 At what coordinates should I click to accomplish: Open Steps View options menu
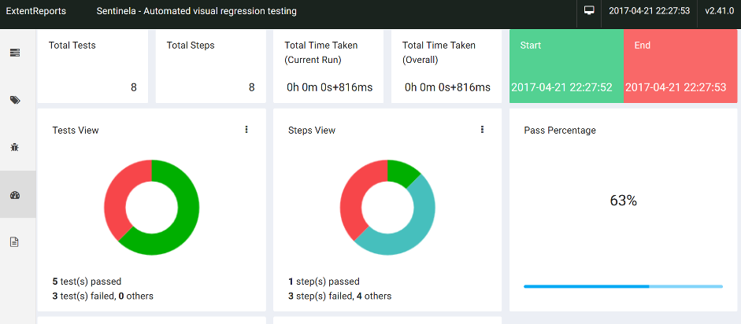(482, 130)
